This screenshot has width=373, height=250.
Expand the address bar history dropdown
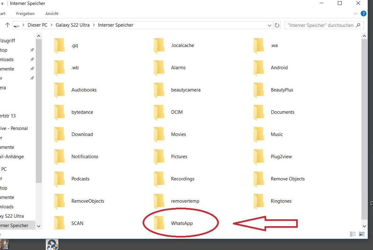[270, 25]
